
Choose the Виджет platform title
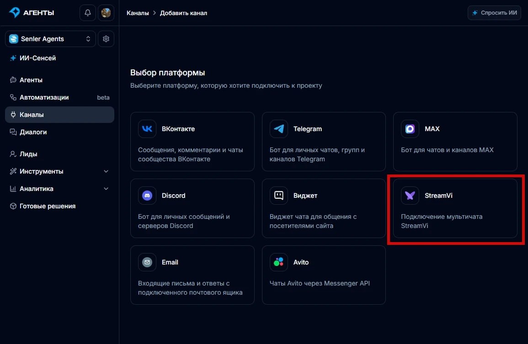pyautogui.click(x=305, y=196)
